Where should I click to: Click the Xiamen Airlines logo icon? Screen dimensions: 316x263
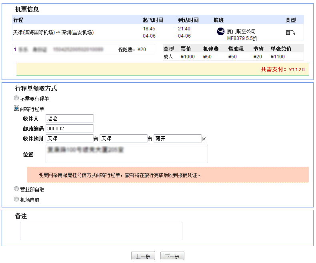point(220,32)
